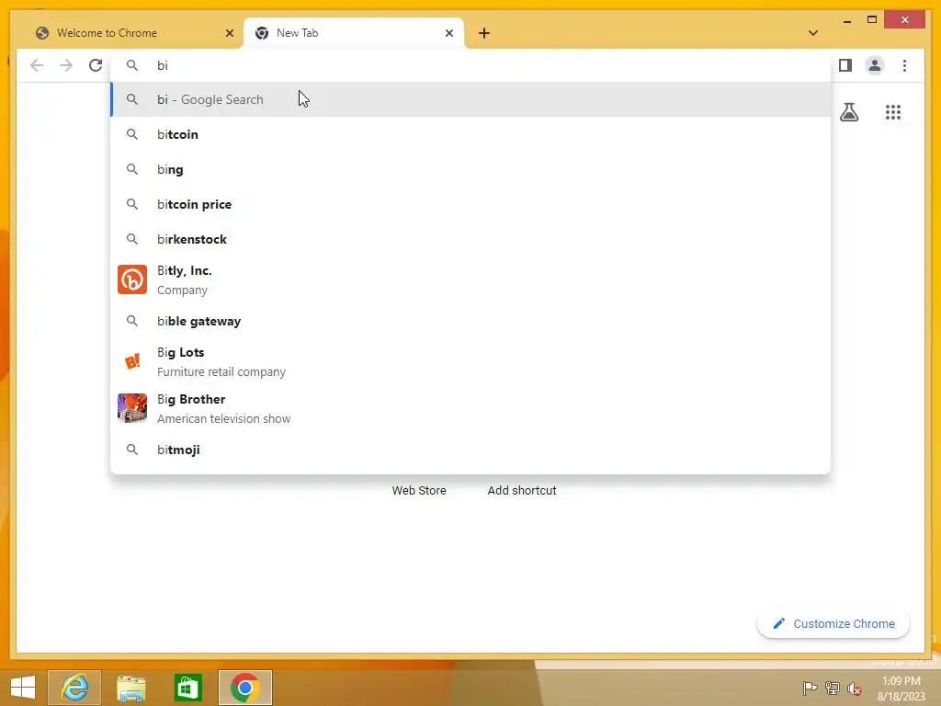Maximize the Chrome window

tap(872, 20)
